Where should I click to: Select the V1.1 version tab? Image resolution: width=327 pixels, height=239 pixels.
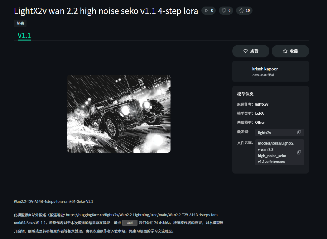24,35
